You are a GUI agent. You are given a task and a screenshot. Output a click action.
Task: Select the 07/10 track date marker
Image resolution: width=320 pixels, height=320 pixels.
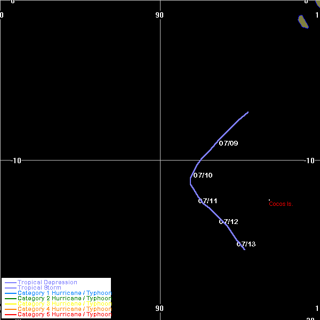pos(203,175)
